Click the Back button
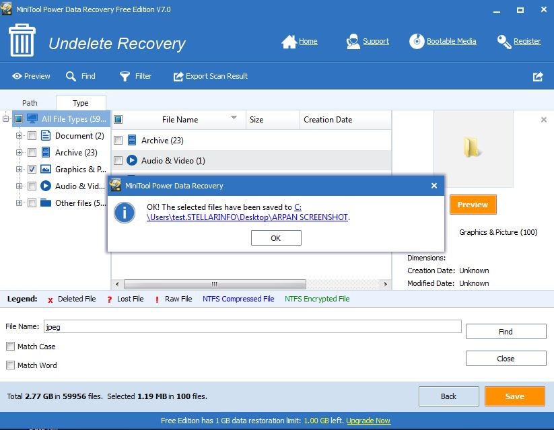Image resolution: width=554 pixels, height=430 pixels. [449, 396]
